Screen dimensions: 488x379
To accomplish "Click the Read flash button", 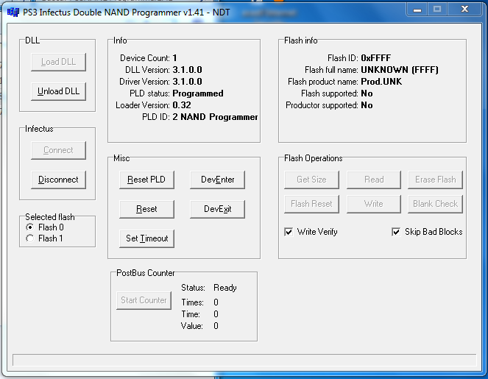I will click(374, 180).
